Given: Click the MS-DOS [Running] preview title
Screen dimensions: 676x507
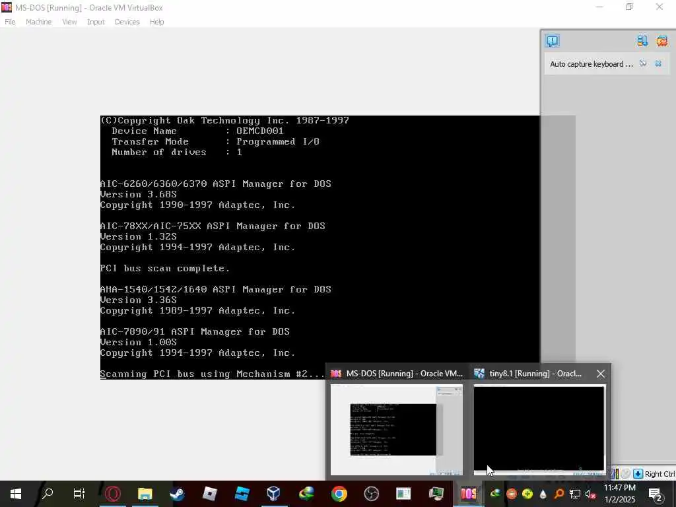Looking at the screenshot, I should coord(405,374).
